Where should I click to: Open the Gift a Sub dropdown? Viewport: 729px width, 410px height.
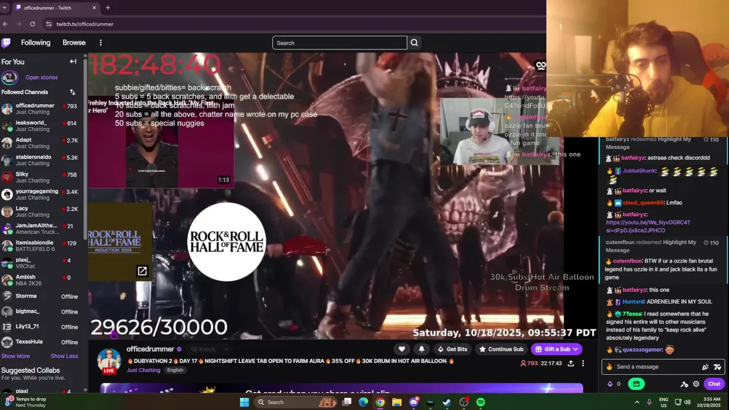(x=556, y=349)
